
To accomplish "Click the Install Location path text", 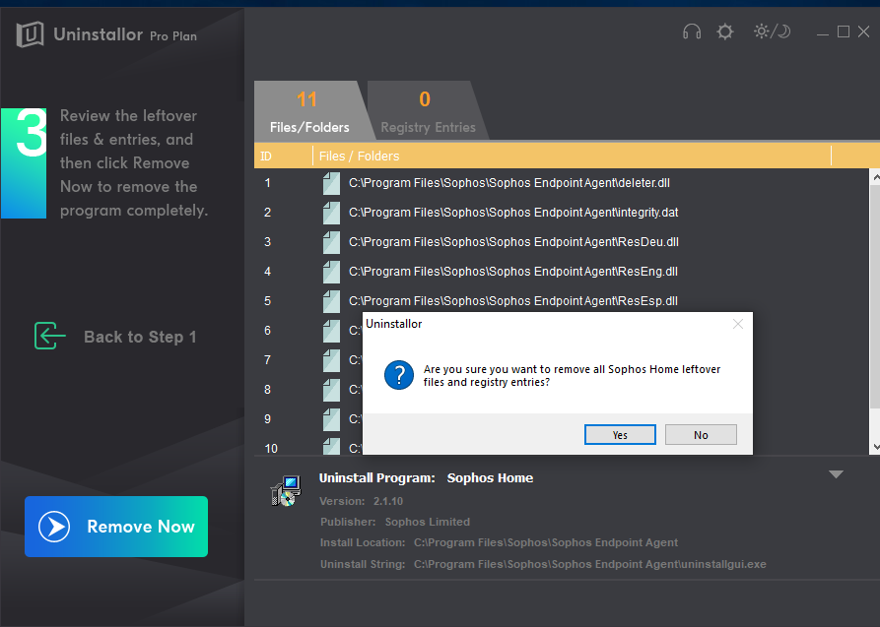I will point(546,542).
